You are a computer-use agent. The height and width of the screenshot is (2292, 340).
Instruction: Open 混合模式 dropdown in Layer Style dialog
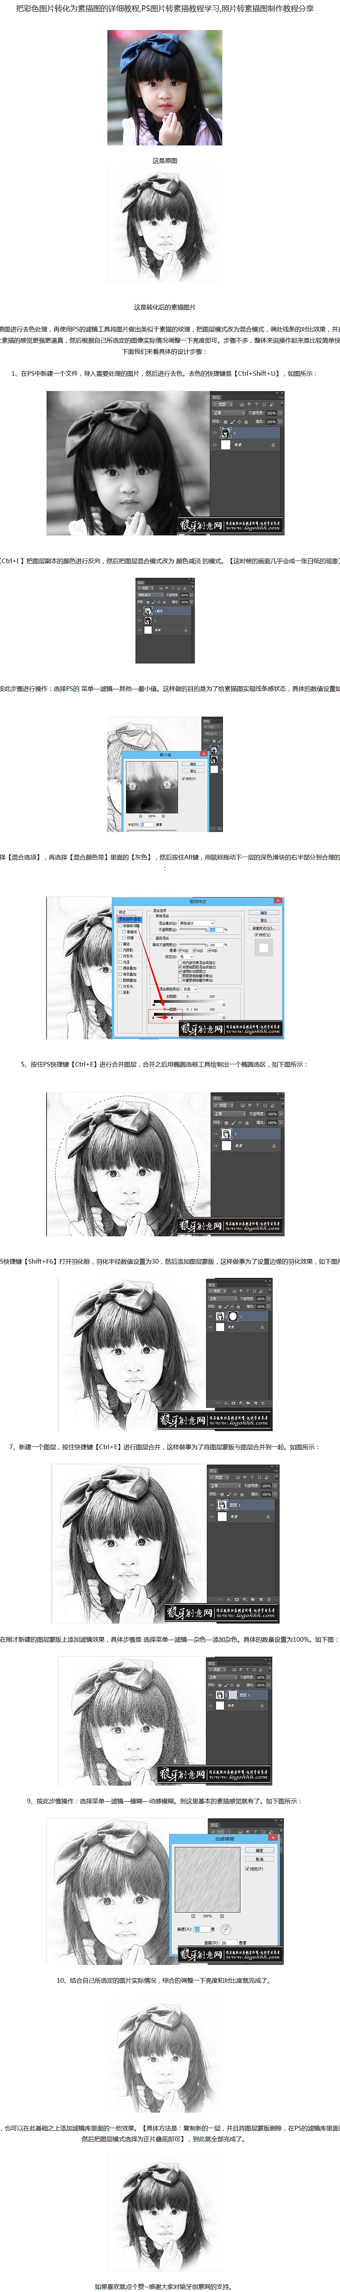coord(197,923)
